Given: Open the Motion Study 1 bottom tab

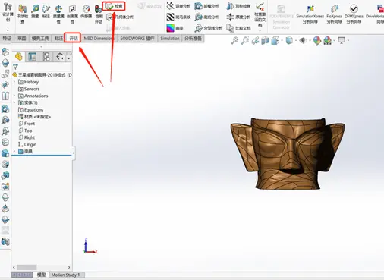Looking at the screenshot, I should pyautogui.click(x=65, y=275).
